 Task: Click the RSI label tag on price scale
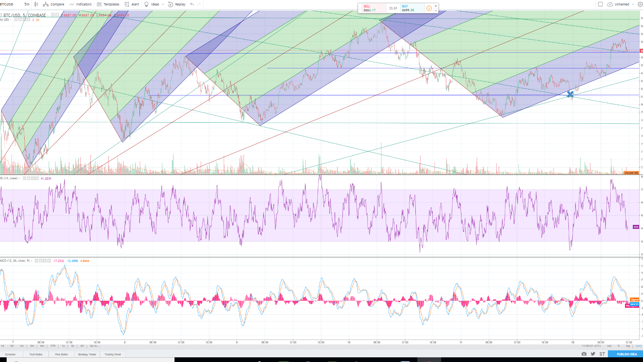point(636,227)
